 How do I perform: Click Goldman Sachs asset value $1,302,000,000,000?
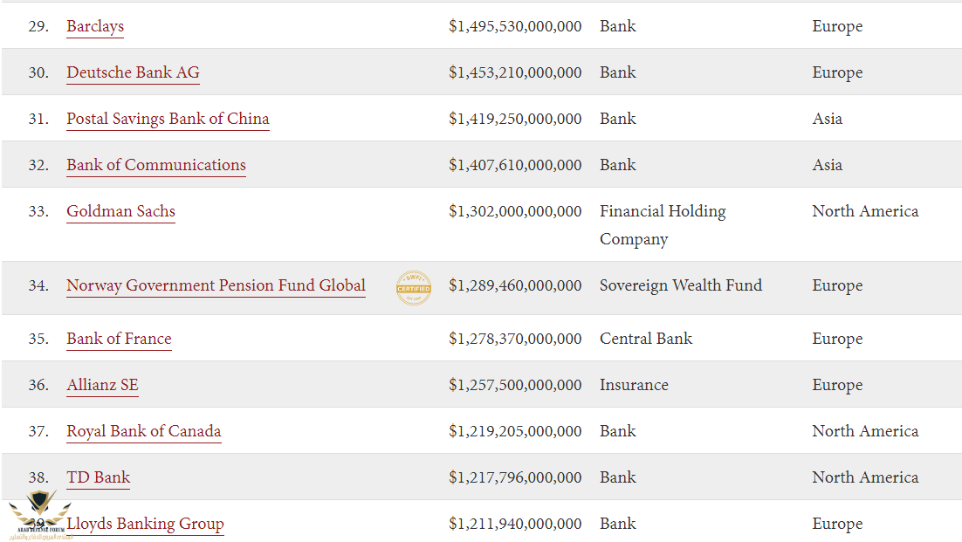[x=515, y=211]
